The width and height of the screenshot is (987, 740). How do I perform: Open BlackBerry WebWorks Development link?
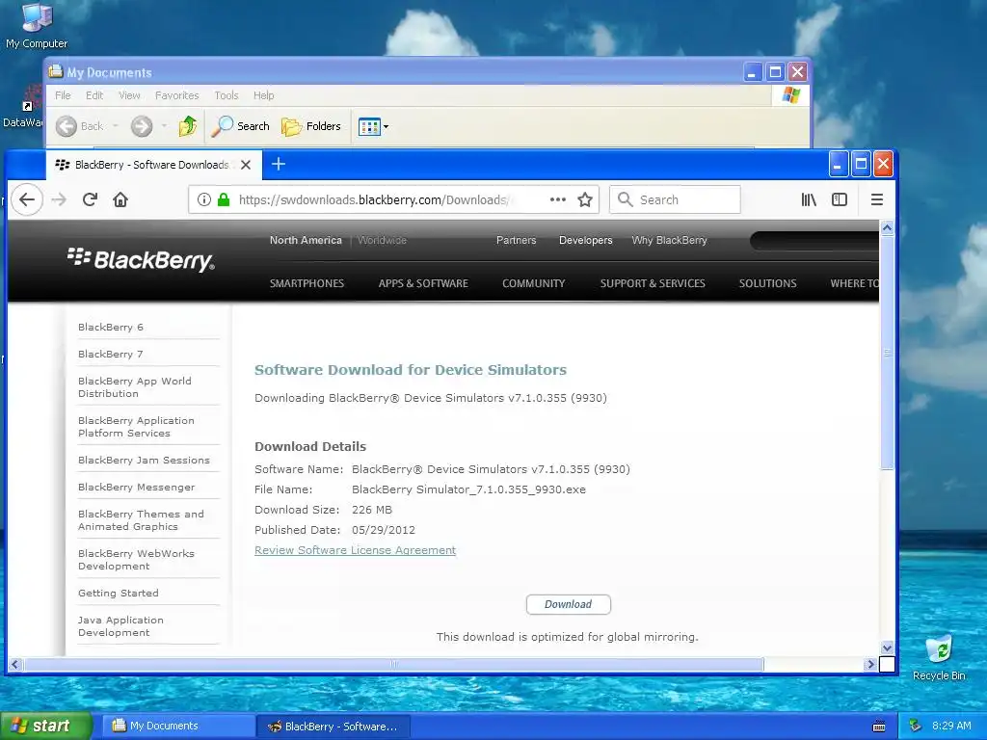pyautogui.click(x=136, y=560)
